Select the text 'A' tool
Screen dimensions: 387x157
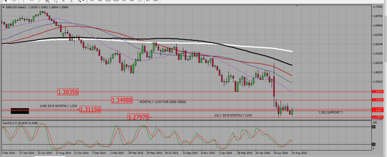click(63, 1)
